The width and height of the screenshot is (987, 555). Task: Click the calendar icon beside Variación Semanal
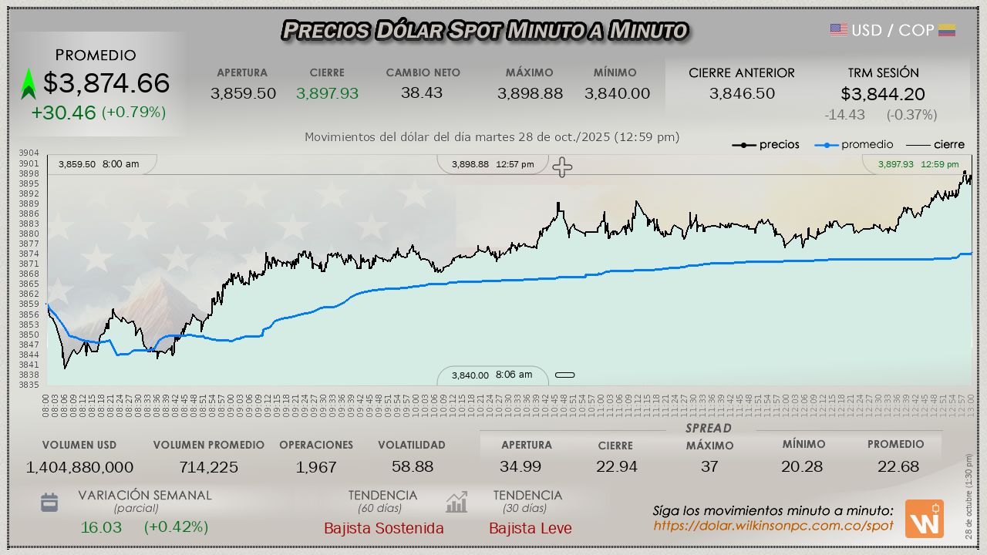(49, 503)
